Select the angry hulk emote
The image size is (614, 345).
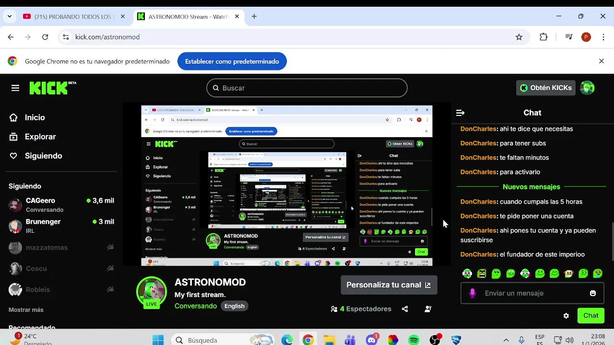[482, 274]
